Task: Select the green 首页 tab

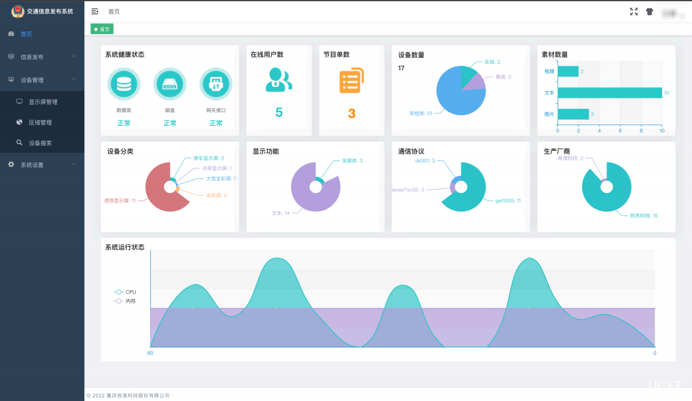Action: tap(103, 29)
